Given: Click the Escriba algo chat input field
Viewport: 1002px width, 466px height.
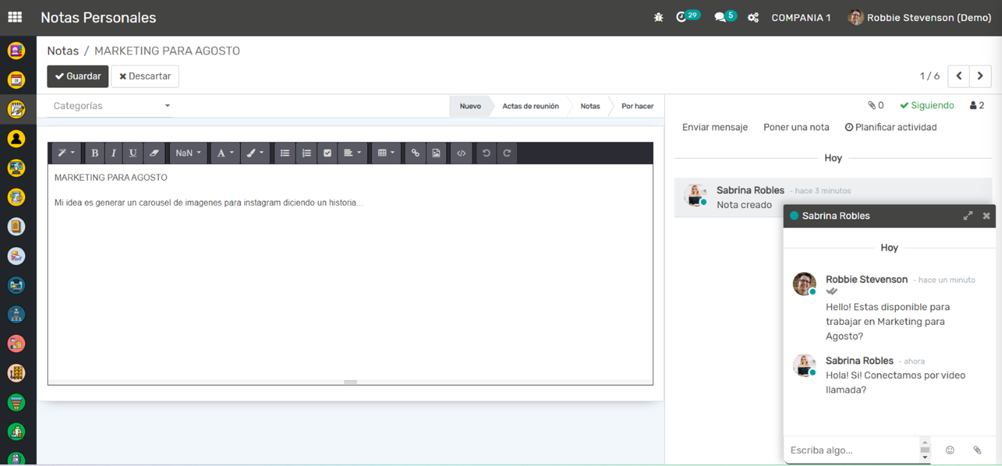Looking at the screenshot, I should (x=850, y=450).
